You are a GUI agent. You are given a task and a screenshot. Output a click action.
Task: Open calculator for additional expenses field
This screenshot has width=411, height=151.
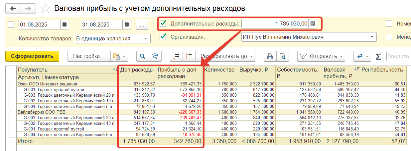pos(312,24)
